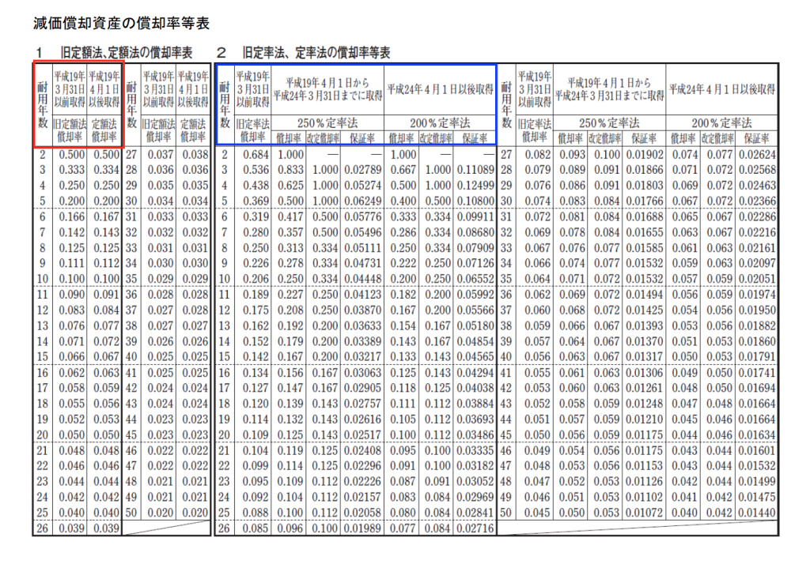Select the cell with value 0.01989
This screenshot has height=564, width=810.
click(365, 527)
